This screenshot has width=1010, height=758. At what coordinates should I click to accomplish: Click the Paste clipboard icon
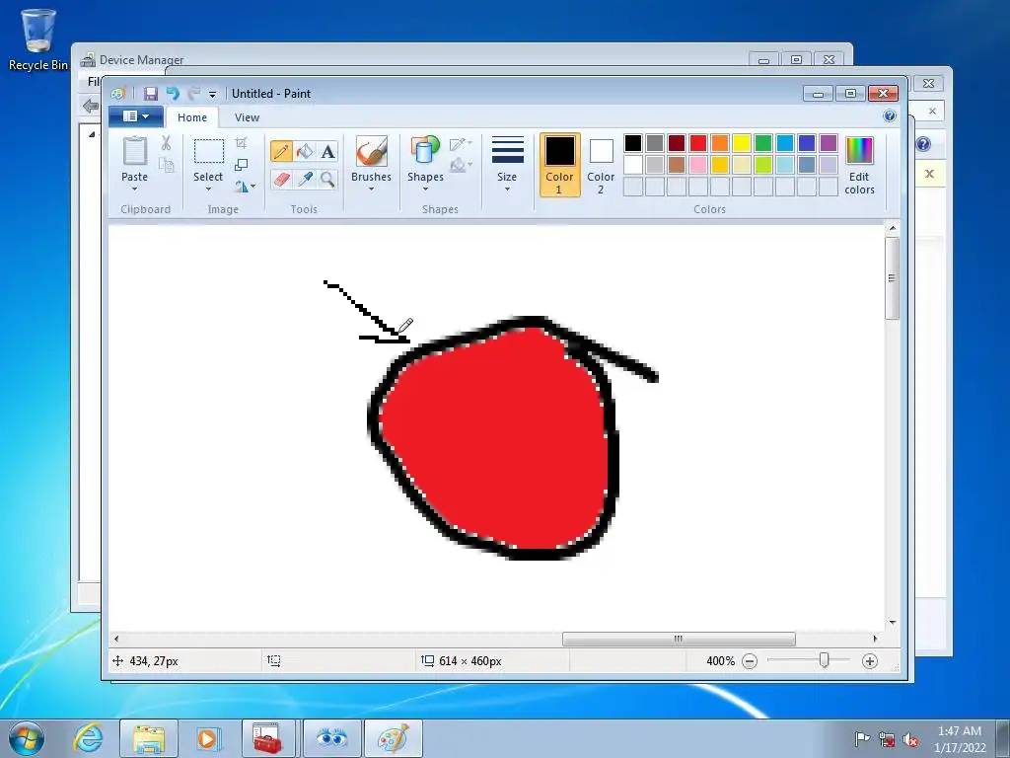[134, 151]
